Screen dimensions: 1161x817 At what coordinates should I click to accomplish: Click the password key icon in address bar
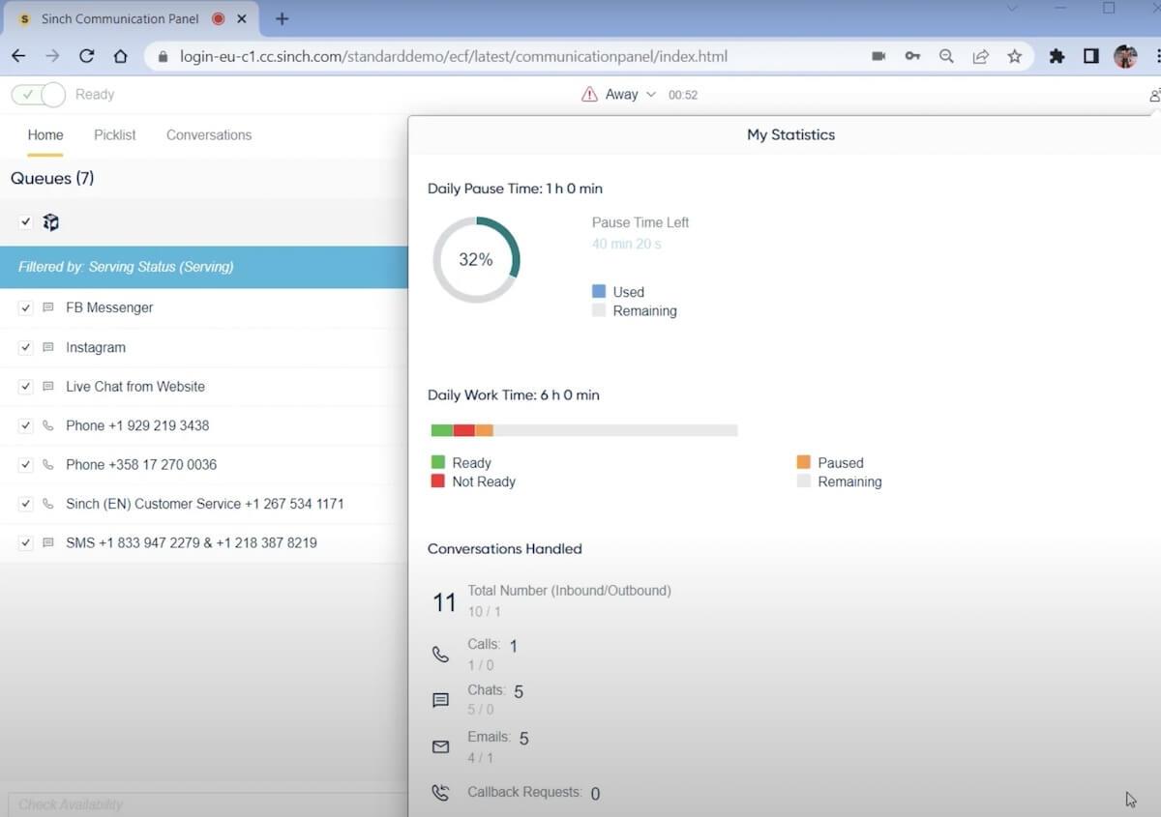click(912, 56)
